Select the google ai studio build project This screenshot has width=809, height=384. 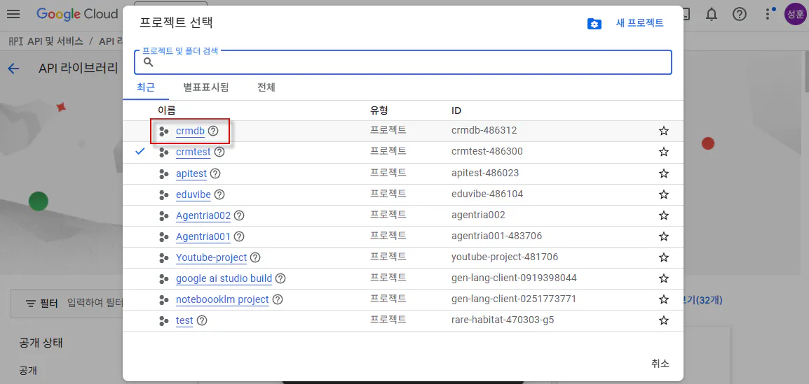[x=224, y=278]
